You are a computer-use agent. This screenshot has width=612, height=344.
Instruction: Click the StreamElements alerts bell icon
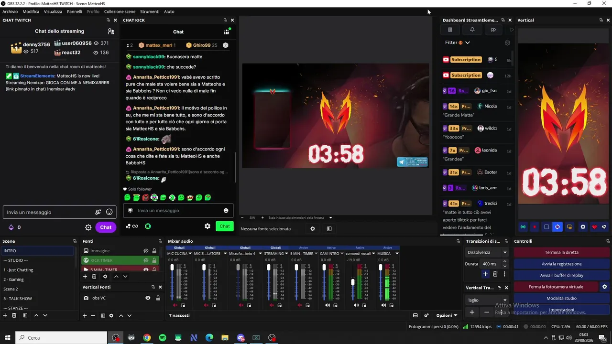click(x=472, y=30)
